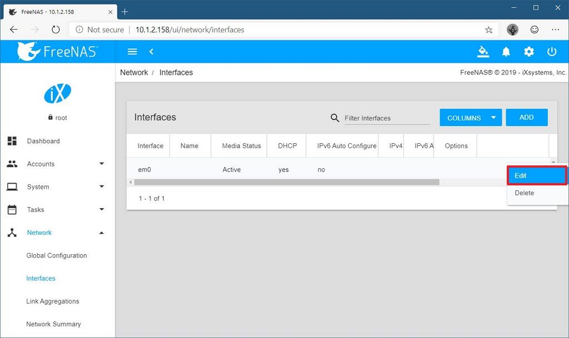Click the collapse sidebar chevron icon
This screenshot has width=569, height=338.
[151, 52]
